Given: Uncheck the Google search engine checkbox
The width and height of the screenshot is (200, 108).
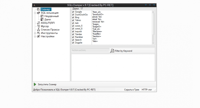Looking at the screenshot, I should click(x=73, y=12).
